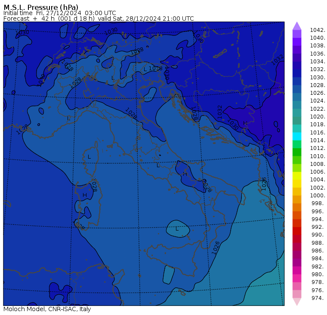Click the 'M.S.L. Pressure (hPa)' title
The height and width of the screenshot is (315, 327).
pos(41,7)
